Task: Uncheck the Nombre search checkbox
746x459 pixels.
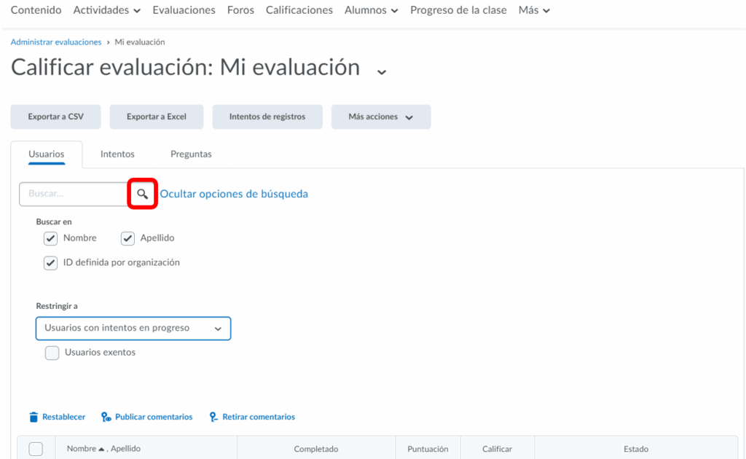Action: click(x=50, y=238)
